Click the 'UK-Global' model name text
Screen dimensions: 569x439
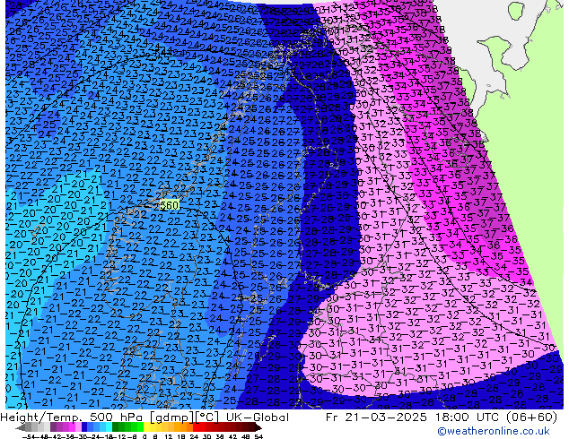click(x=258, y=417)
